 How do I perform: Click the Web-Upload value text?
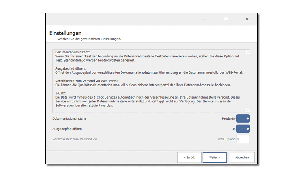tap(226, 139)
